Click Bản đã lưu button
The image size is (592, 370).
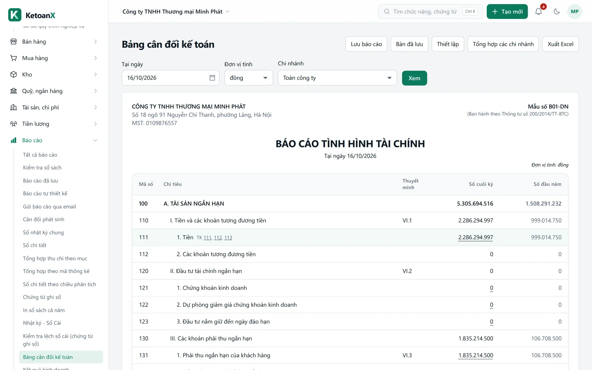[x=409, y=44]
